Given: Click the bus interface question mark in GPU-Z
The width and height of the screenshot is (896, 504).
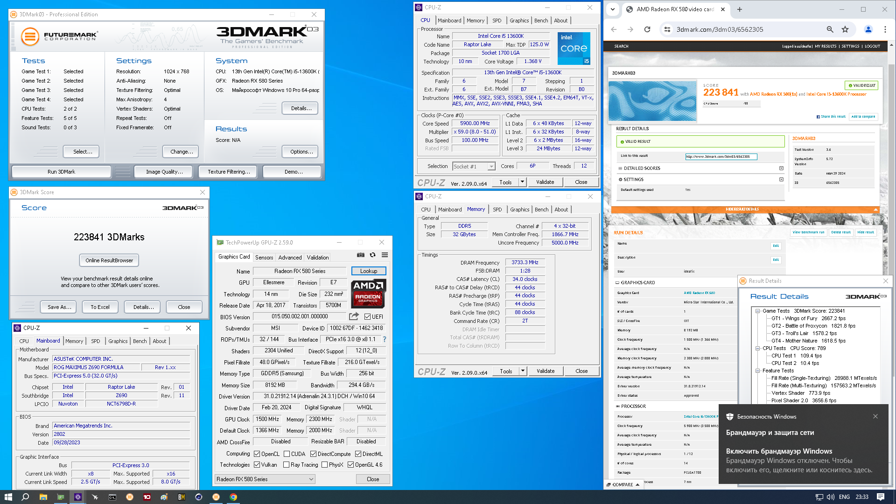Looking at the screenshot, I should pos(385,339).
